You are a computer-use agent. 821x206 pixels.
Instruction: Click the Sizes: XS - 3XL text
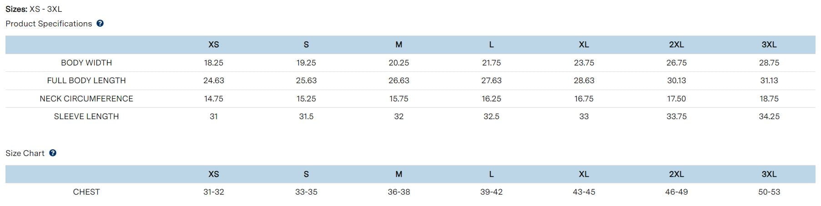pos(34,9)
